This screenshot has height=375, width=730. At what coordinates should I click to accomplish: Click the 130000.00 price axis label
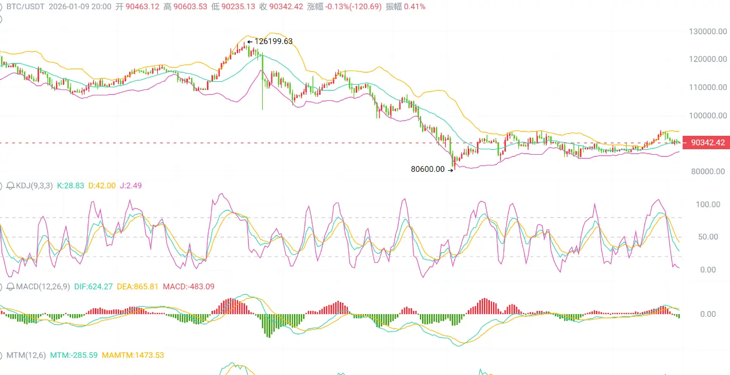(x=708, y=31)
